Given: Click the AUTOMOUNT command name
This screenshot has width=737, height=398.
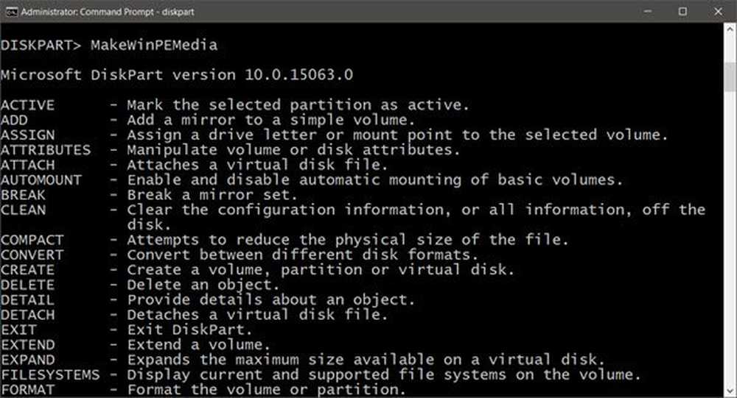Looking at the screenshot, I should (41, 180).
